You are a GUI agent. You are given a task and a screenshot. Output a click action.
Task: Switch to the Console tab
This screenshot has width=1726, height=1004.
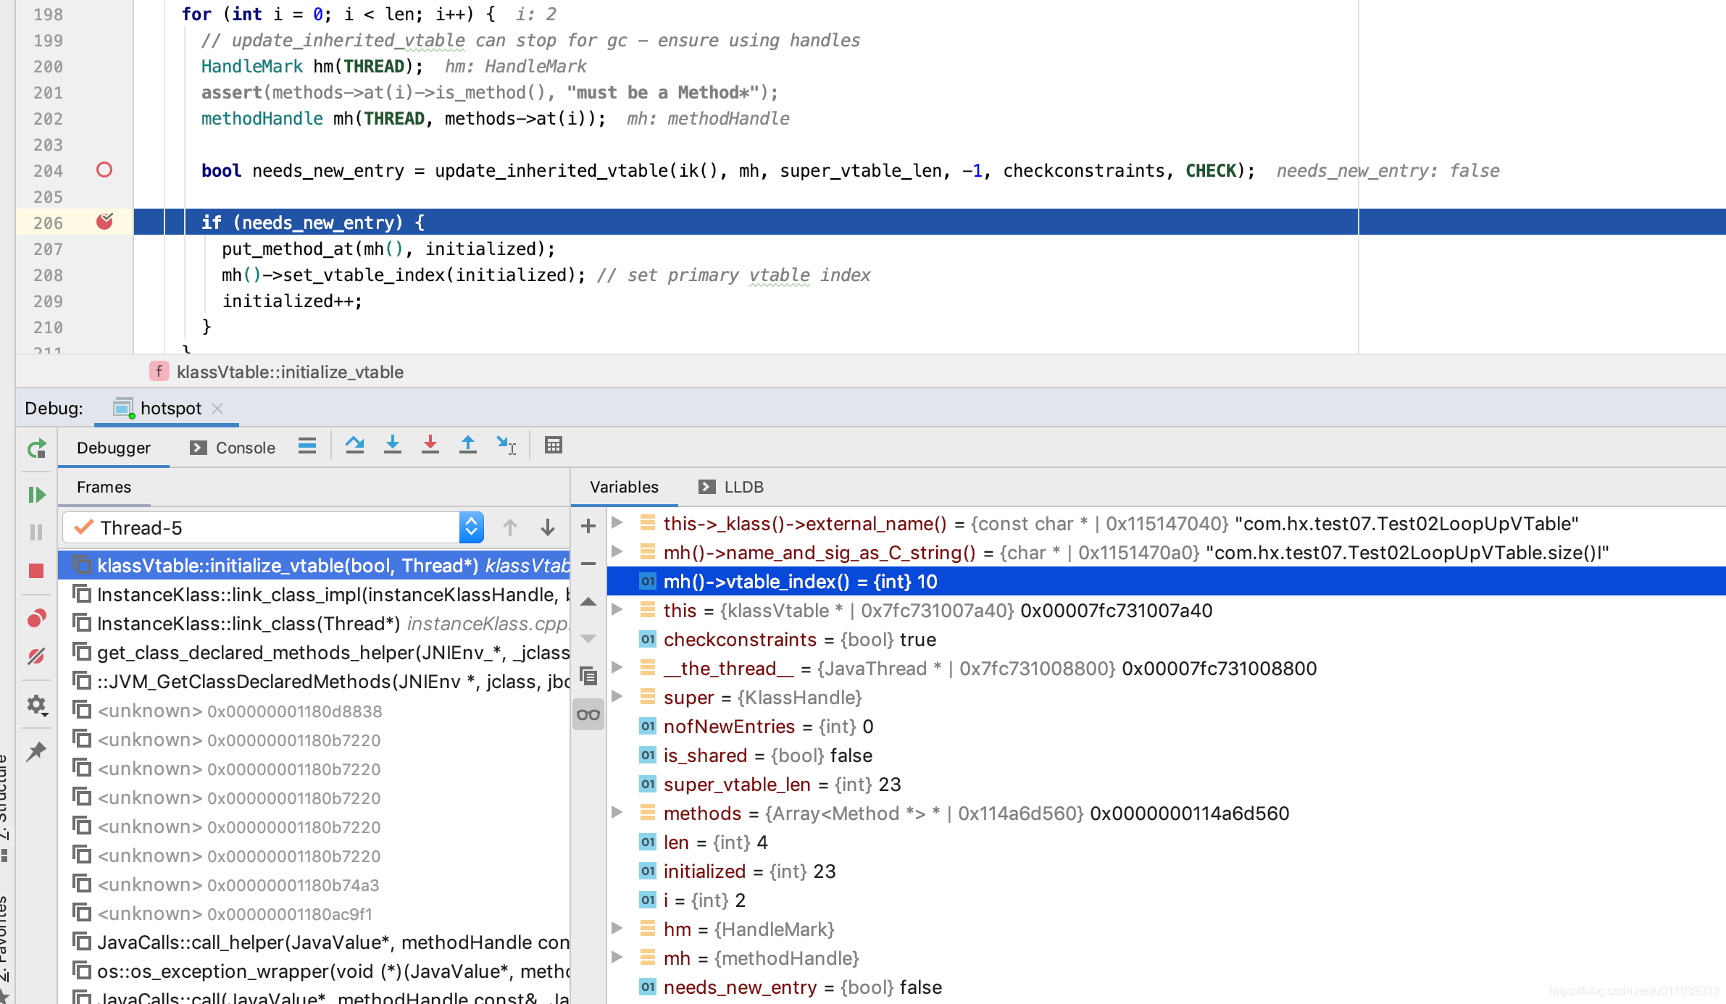coord(233,448)
